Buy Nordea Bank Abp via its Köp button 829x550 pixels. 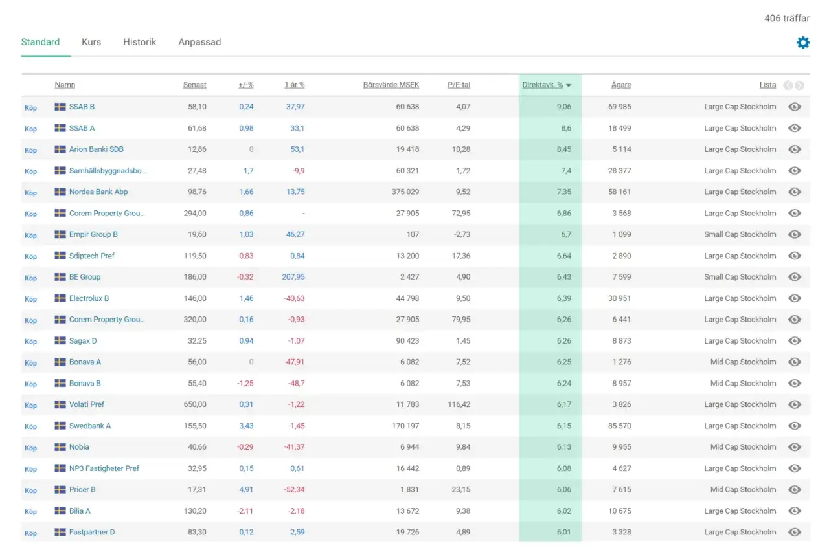30,193
